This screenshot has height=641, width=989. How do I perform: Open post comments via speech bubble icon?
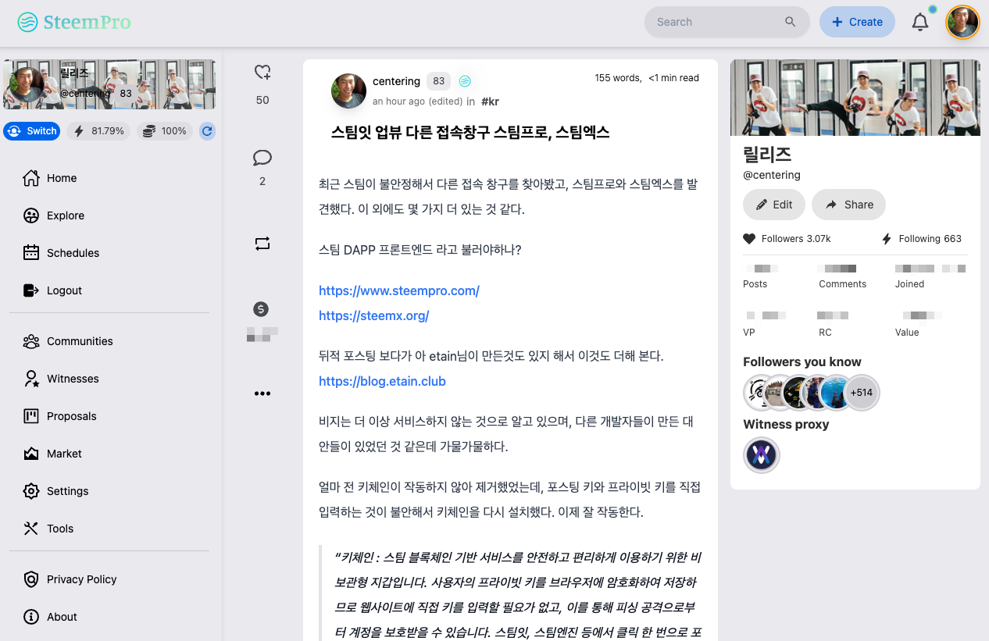click(x=262, y=158)
